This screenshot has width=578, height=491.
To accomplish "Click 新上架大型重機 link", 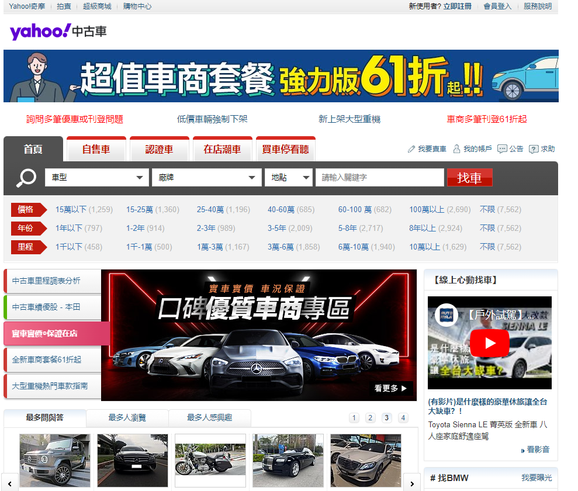I will pyautogui.click(x=349, y=119).
